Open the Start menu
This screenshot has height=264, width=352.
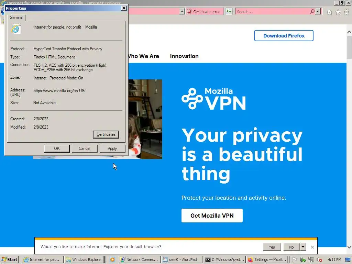pos(9,260)
